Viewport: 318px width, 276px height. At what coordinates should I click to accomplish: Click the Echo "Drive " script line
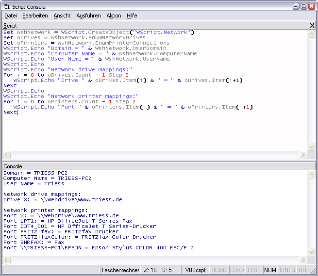coord(128,80)
